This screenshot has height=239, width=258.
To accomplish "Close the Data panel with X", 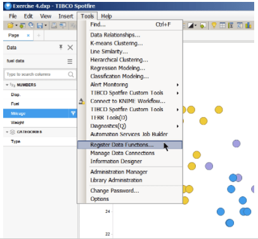I will 70,48.
